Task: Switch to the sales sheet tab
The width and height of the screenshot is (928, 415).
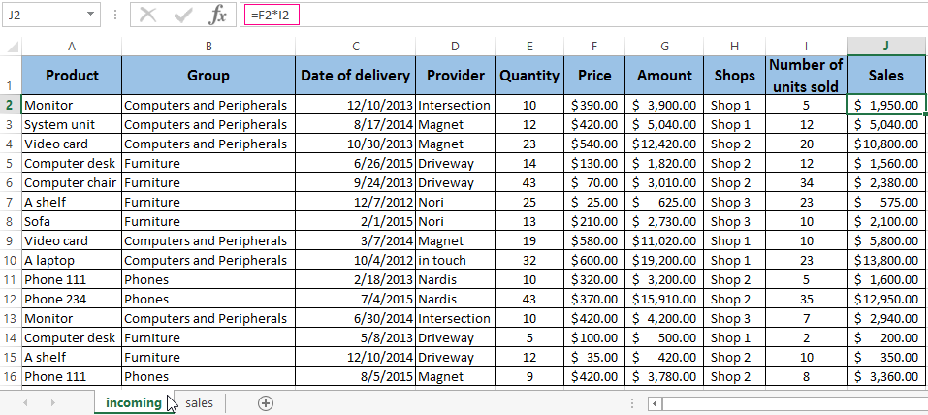Action: [x=200, y=402]
